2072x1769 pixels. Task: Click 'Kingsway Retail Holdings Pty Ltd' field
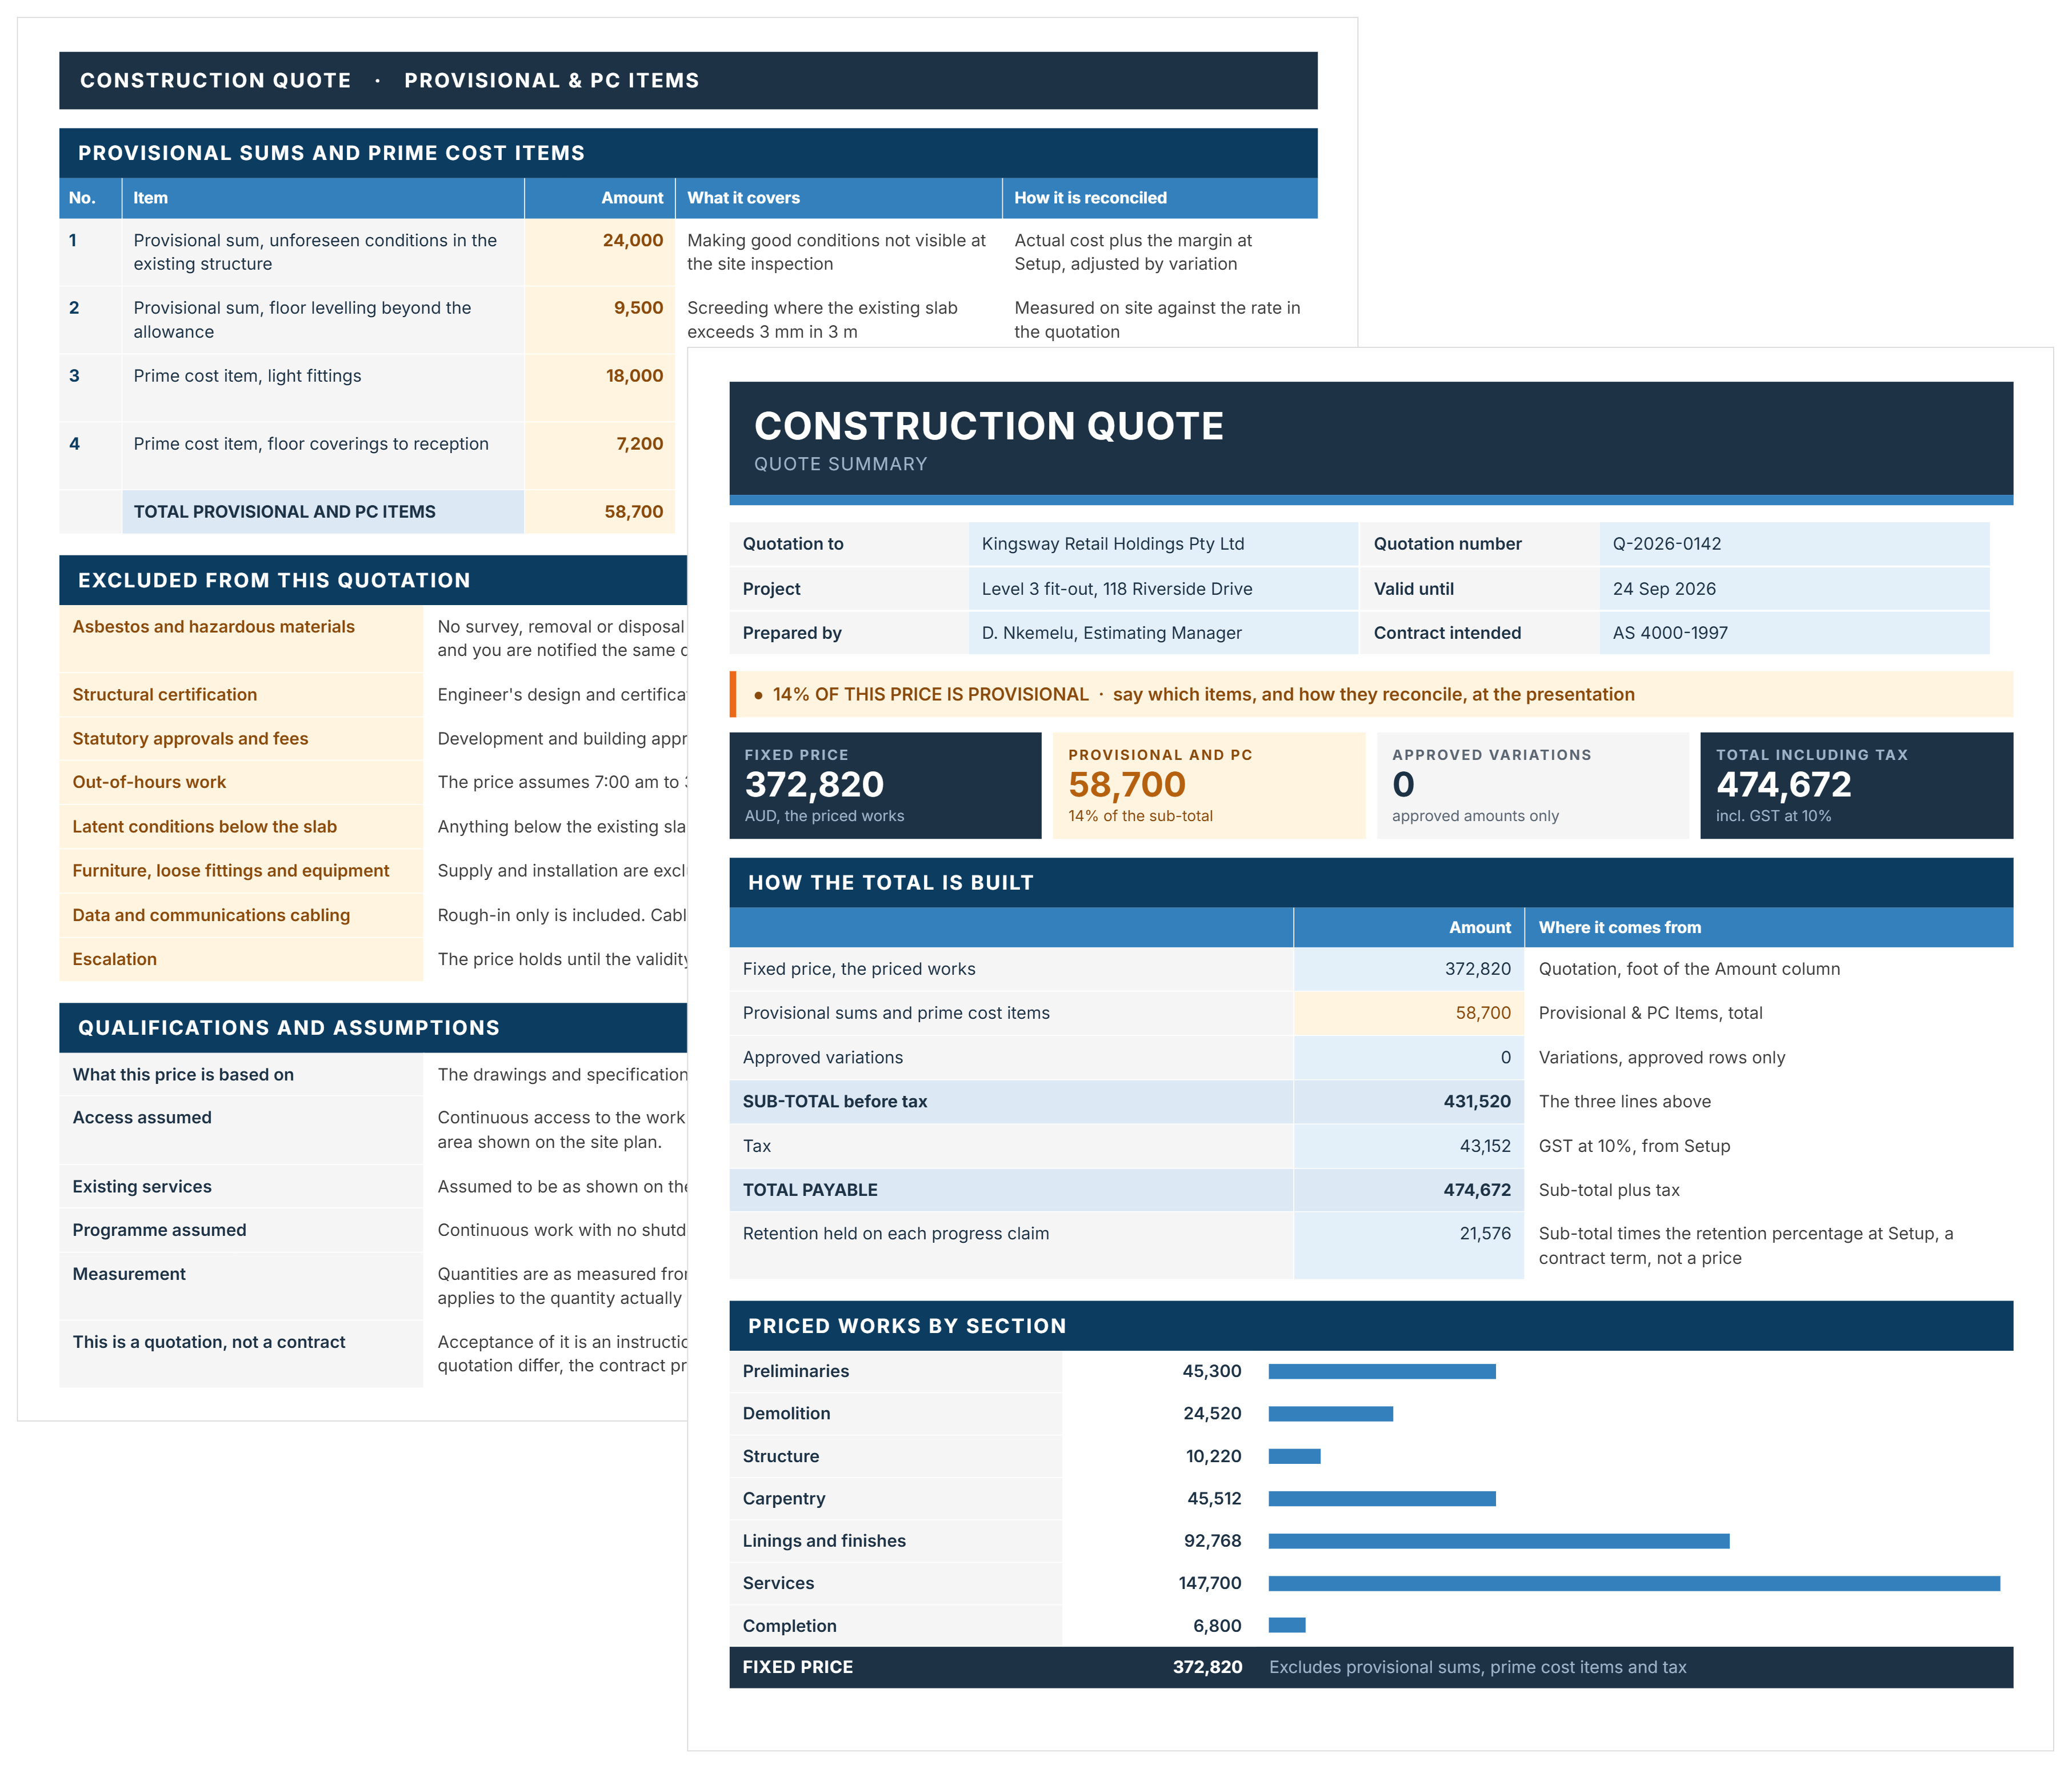1163,544
